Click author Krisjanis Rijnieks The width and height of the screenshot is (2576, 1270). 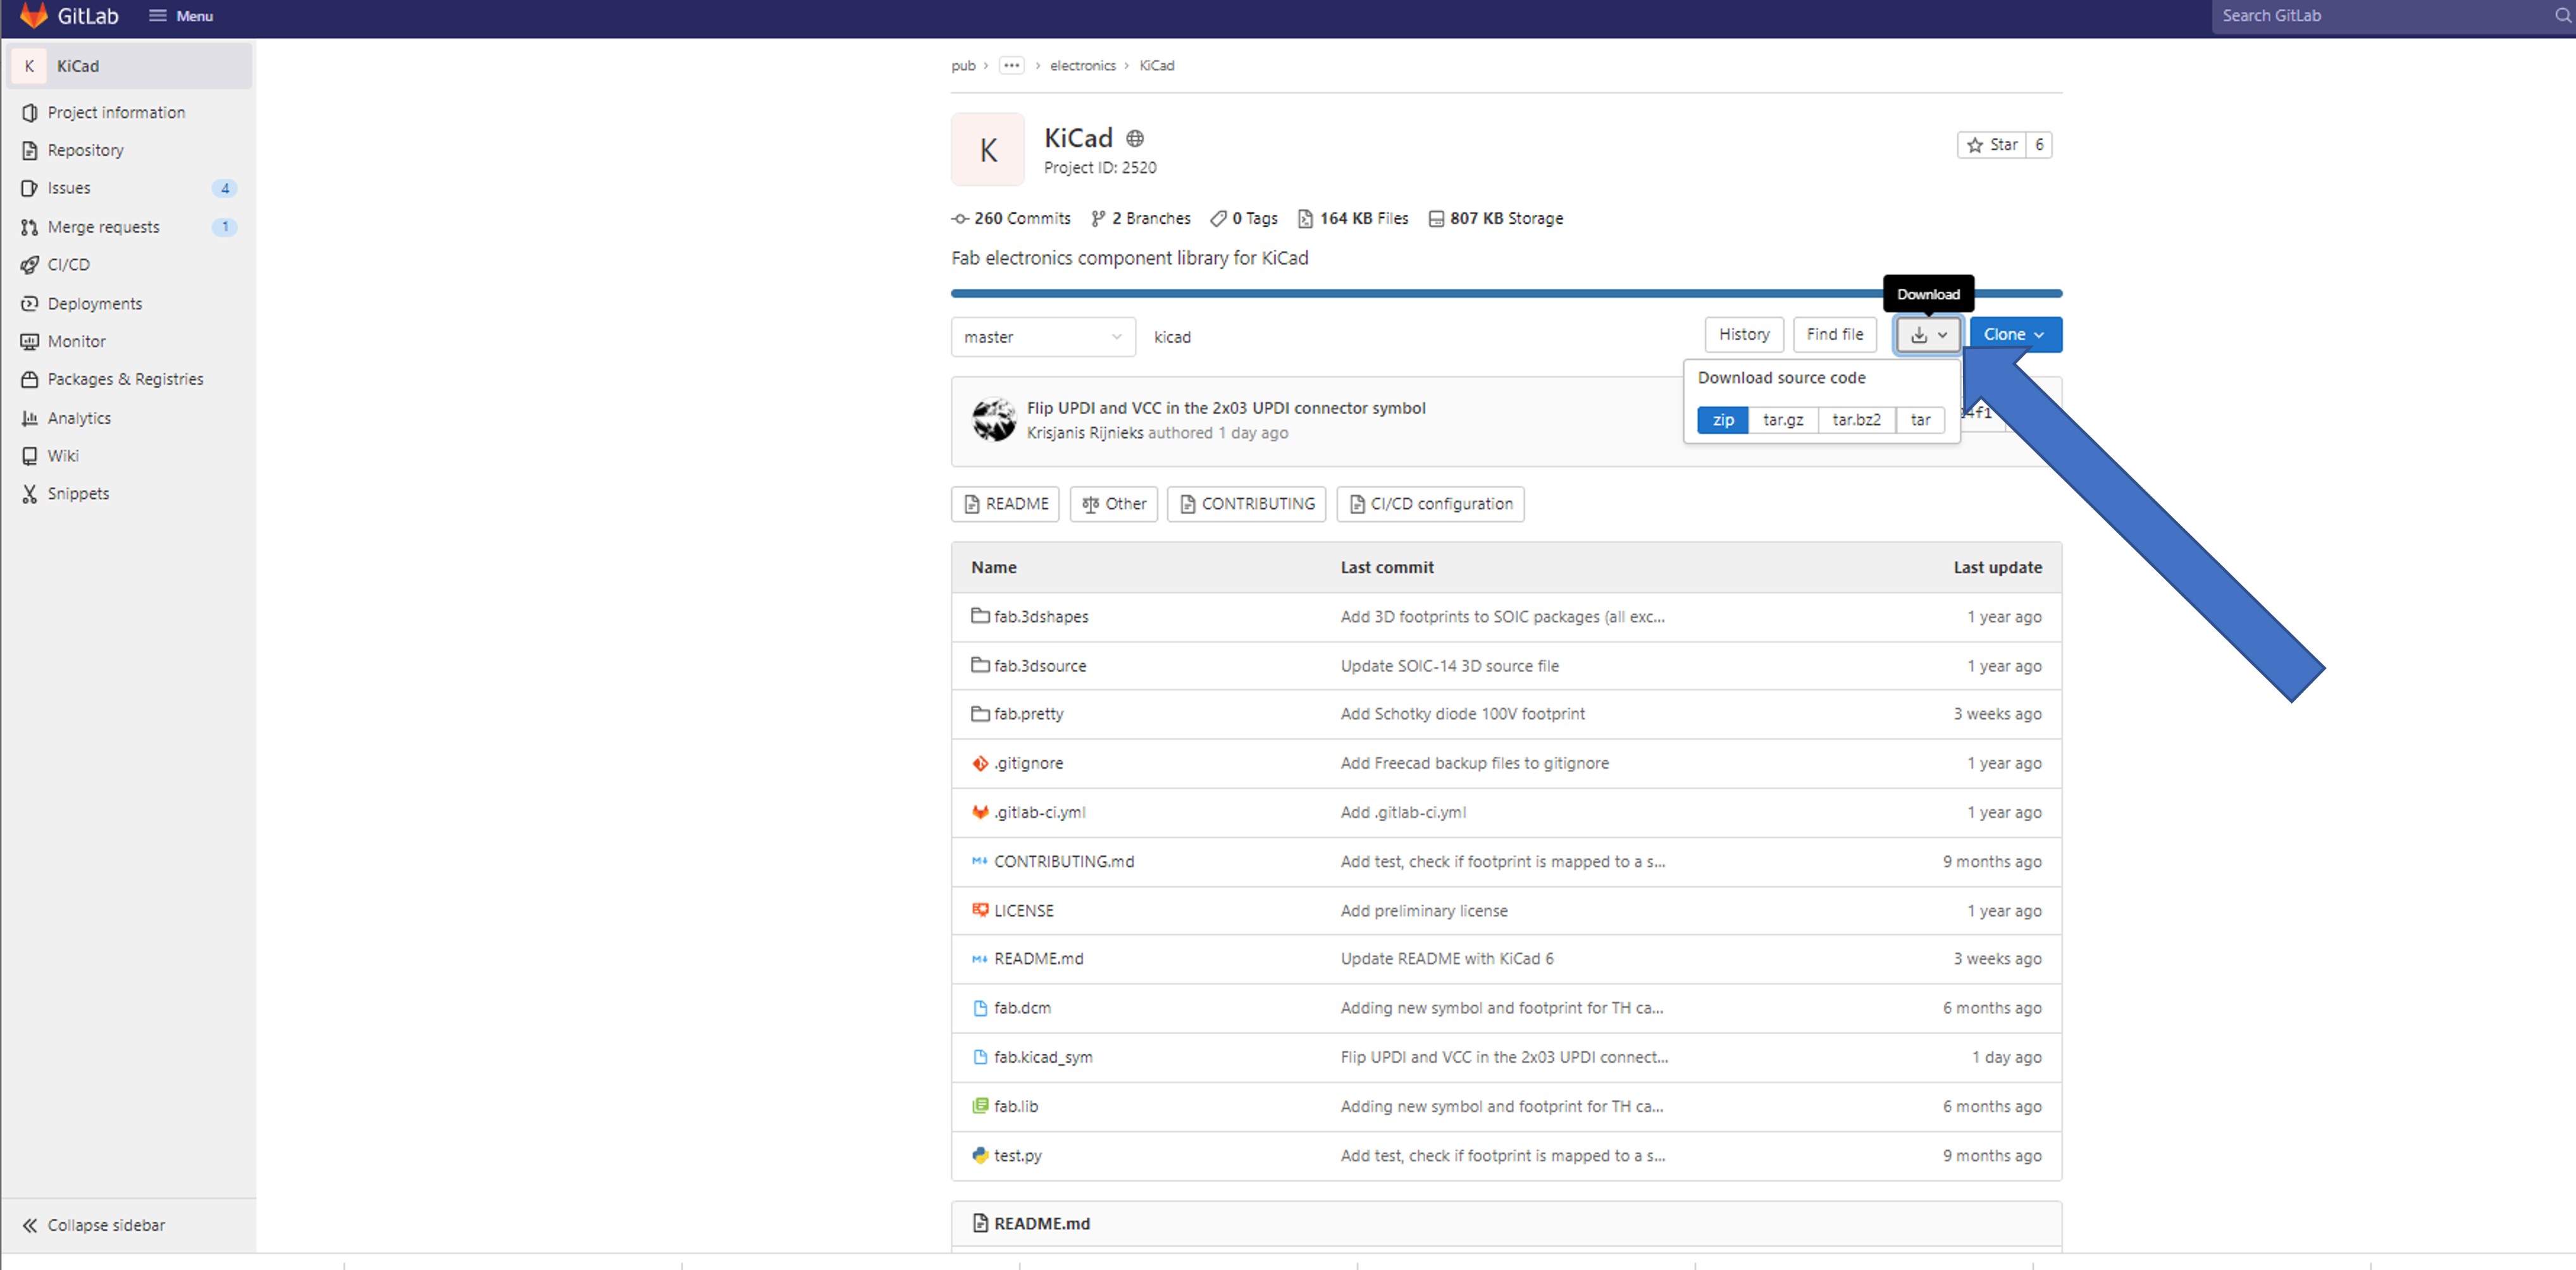tap(1085, 434)
